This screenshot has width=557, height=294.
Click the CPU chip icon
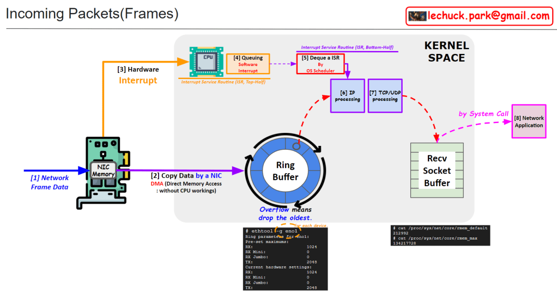pos(206,61)
